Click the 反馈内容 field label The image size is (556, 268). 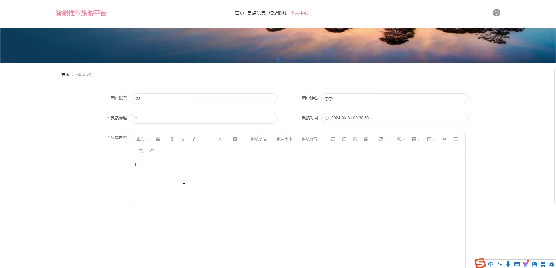pyautogui.click(x=119, y=137)
